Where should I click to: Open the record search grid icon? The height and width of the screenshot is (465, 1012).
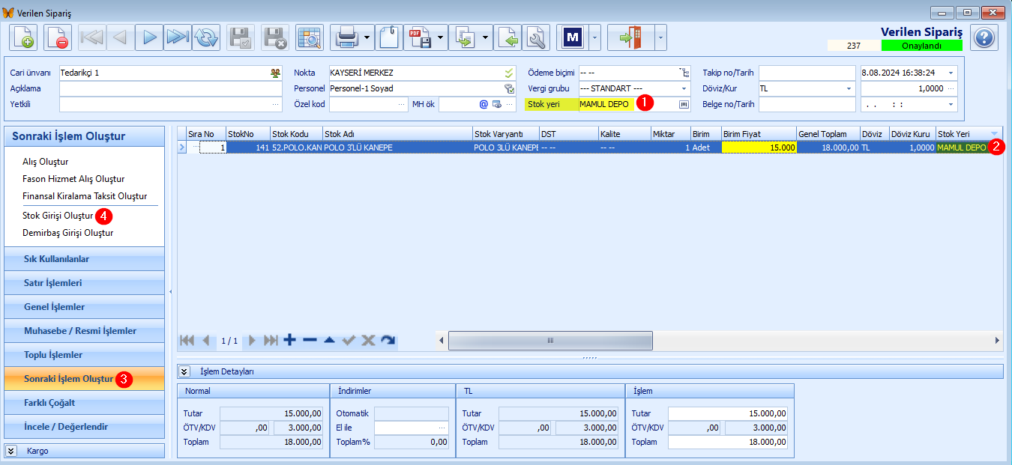coord(309,37)
